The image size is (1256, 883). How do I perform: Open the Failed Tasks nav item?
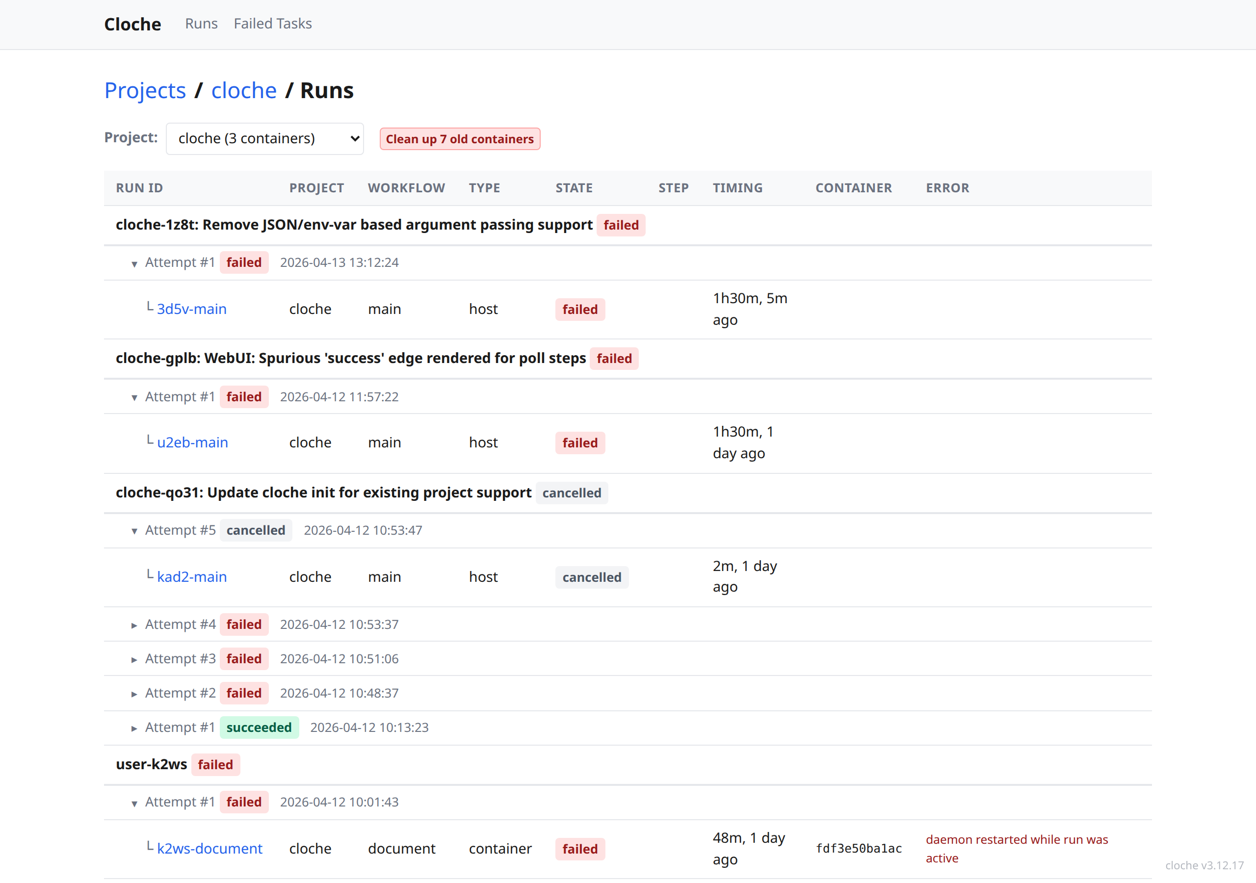(x=272, y=24)
